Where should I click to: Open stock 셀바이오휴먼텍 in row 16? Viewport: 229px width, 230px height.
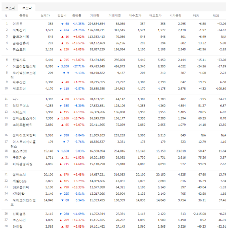pos(24,135)
